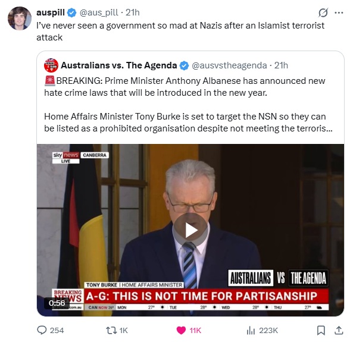Click the verified badge on Australians vs. The Agenda

[x=184, y=65]
